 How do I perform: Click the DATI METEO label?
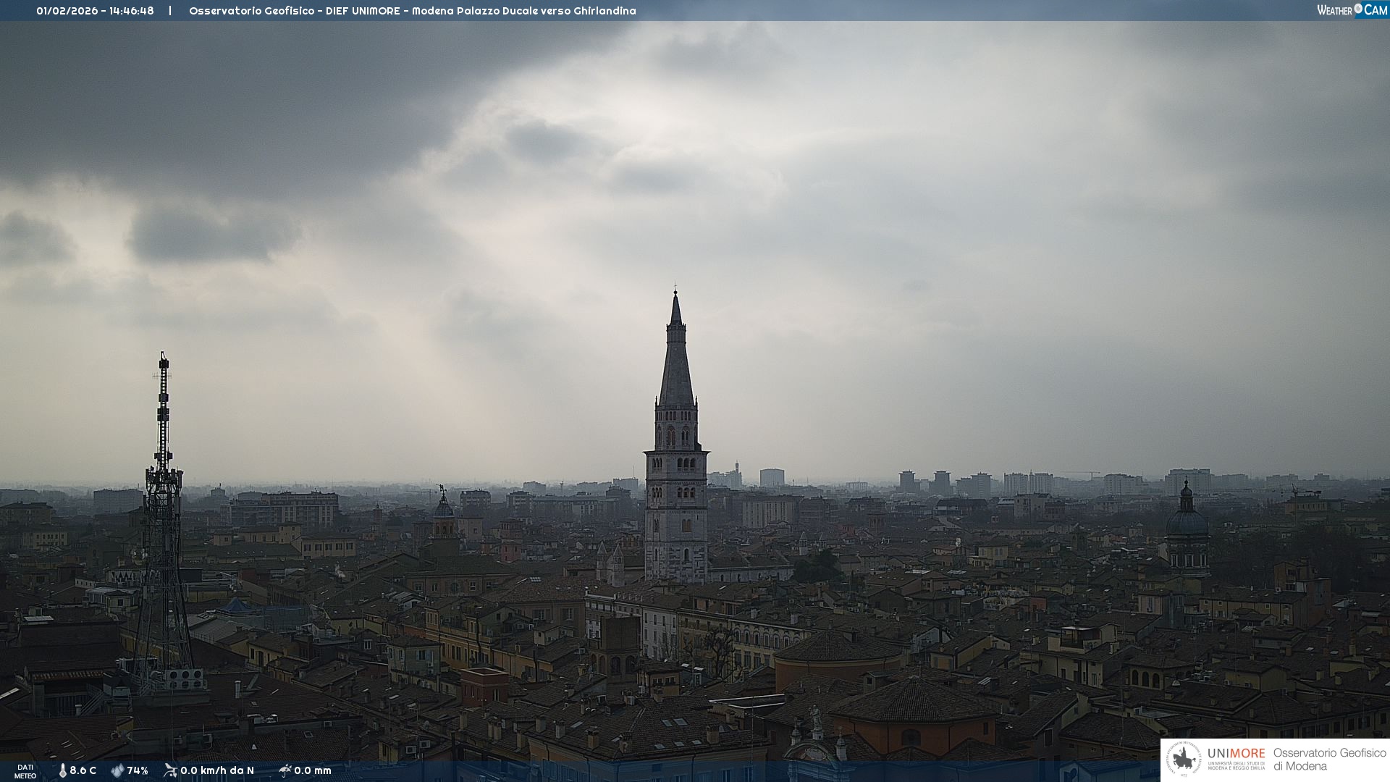25,771
